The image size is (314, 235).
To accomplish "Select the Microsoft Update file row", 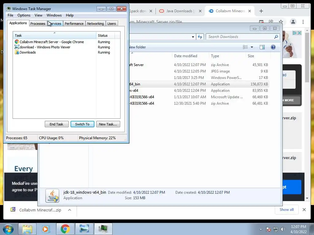I will click(x=199, y=97).
